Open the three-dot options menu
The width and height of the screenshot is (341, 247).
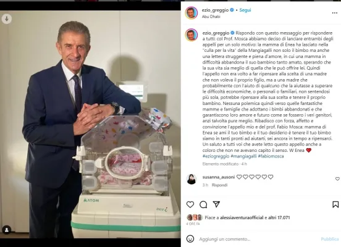(335, 13)
